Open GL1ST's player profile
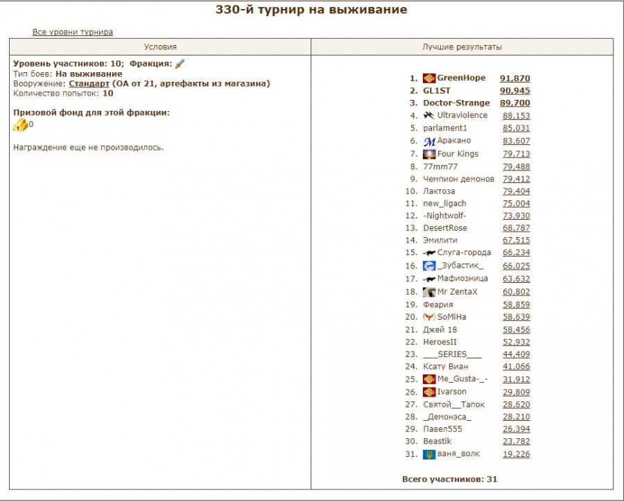The height and width of the screenshot is (502, 624). [x=437, y=91]
